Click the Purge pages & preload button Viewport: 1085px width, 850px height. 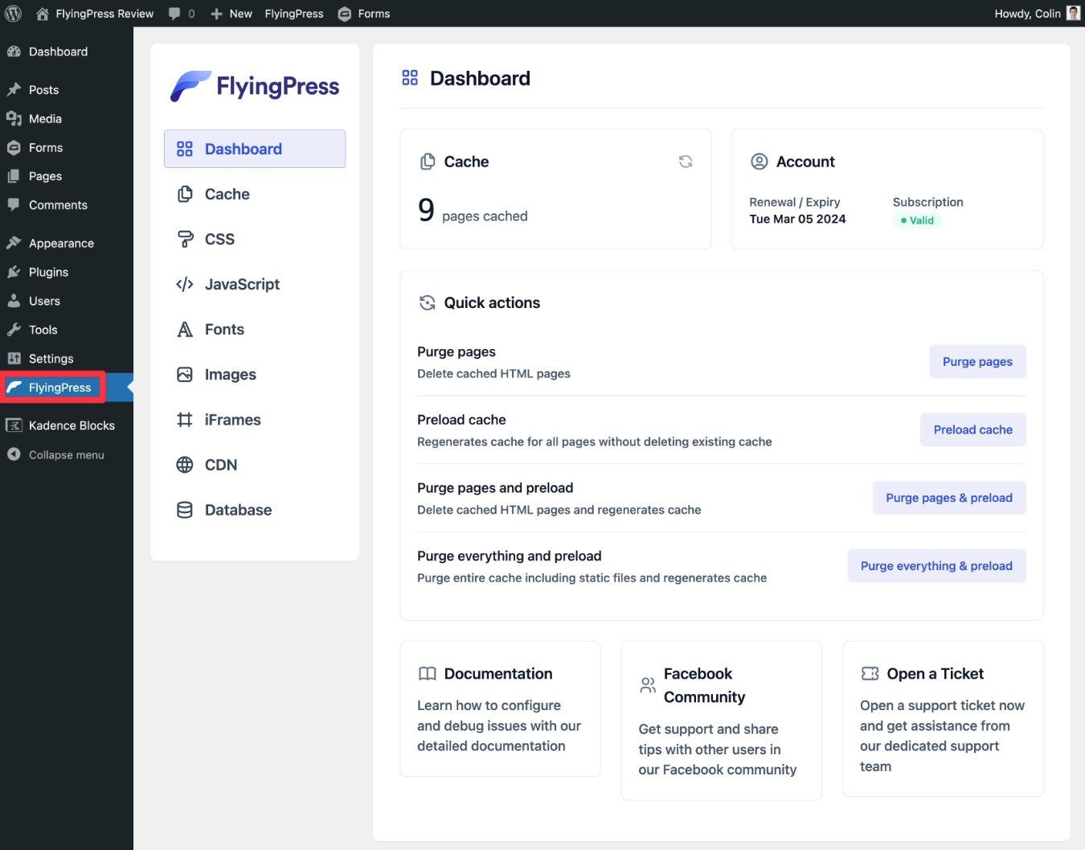(949, 498)
